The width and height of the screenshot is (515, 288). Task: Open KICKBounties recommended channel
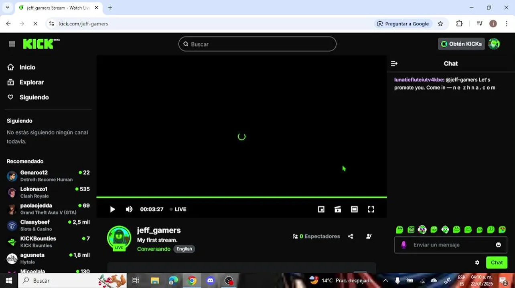48,242
